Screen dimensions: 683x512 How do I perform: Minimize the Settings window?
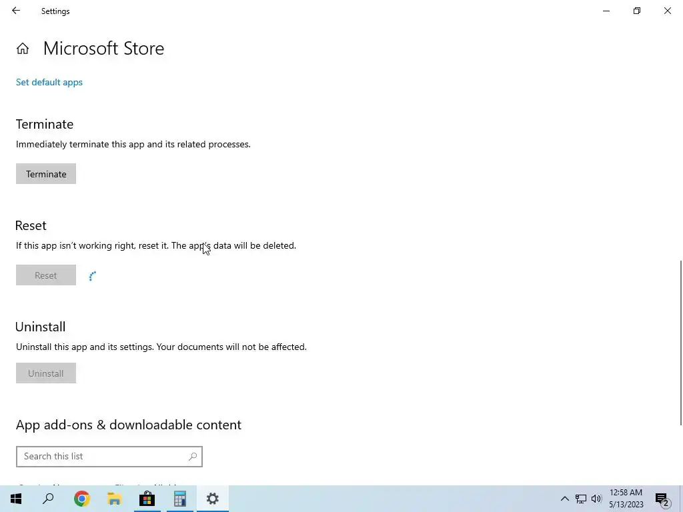pos(606,11)
